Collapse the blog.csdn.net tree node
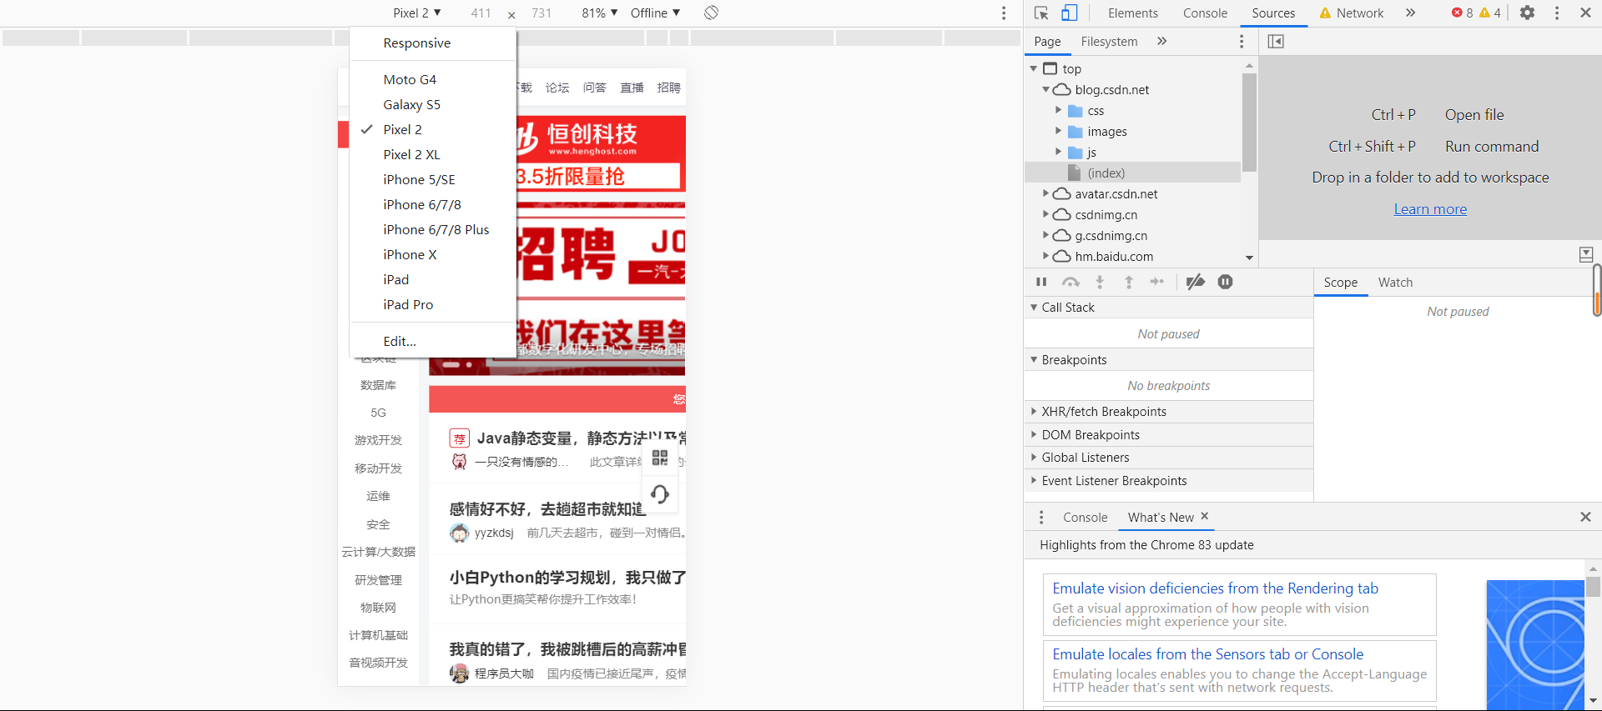This screenshot has width=1602, height=711. pyautogui.click(x=1045, y=89)
